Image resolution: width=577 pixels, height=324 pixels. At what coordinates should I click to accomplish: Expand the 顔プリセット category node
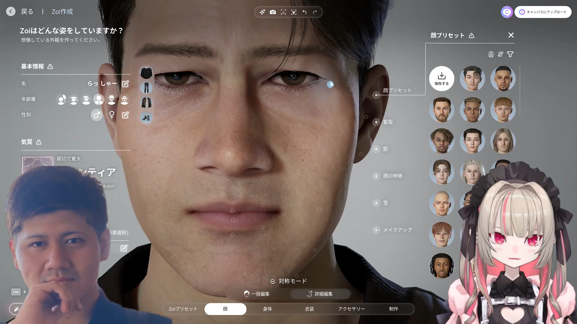point(376,95)
